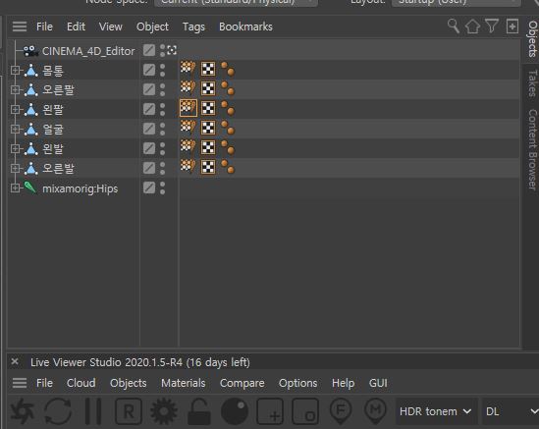Screen dimensions: 539x429
Task: Expand the mixamorig:Hips joint tree
Action: 15,188
